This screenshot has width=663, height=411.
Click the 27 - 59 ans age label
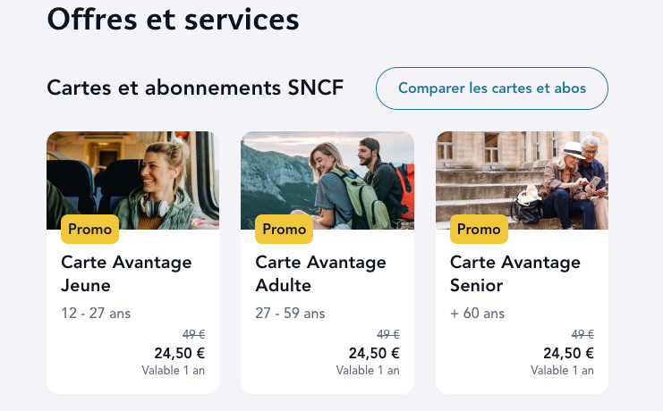290,314
